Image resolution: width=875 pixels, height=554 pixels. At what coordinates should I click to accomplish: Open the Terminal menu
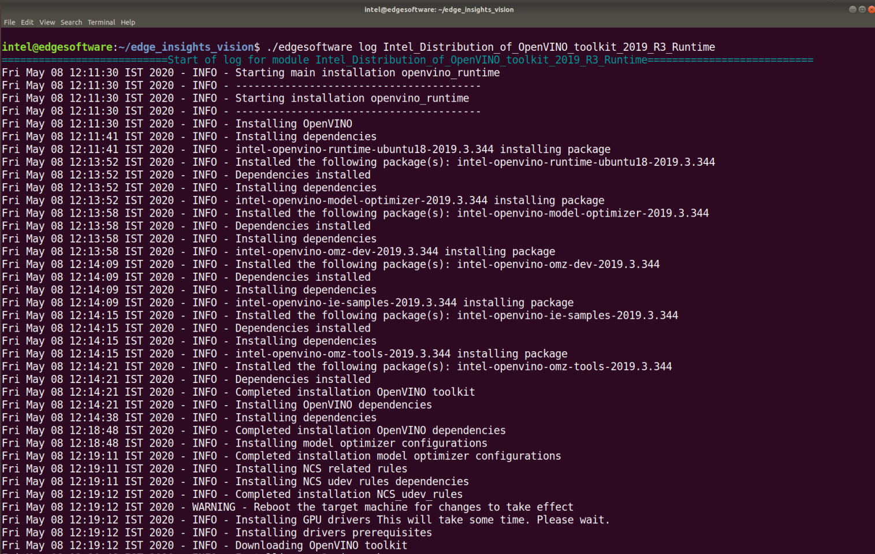coord(101,23)
